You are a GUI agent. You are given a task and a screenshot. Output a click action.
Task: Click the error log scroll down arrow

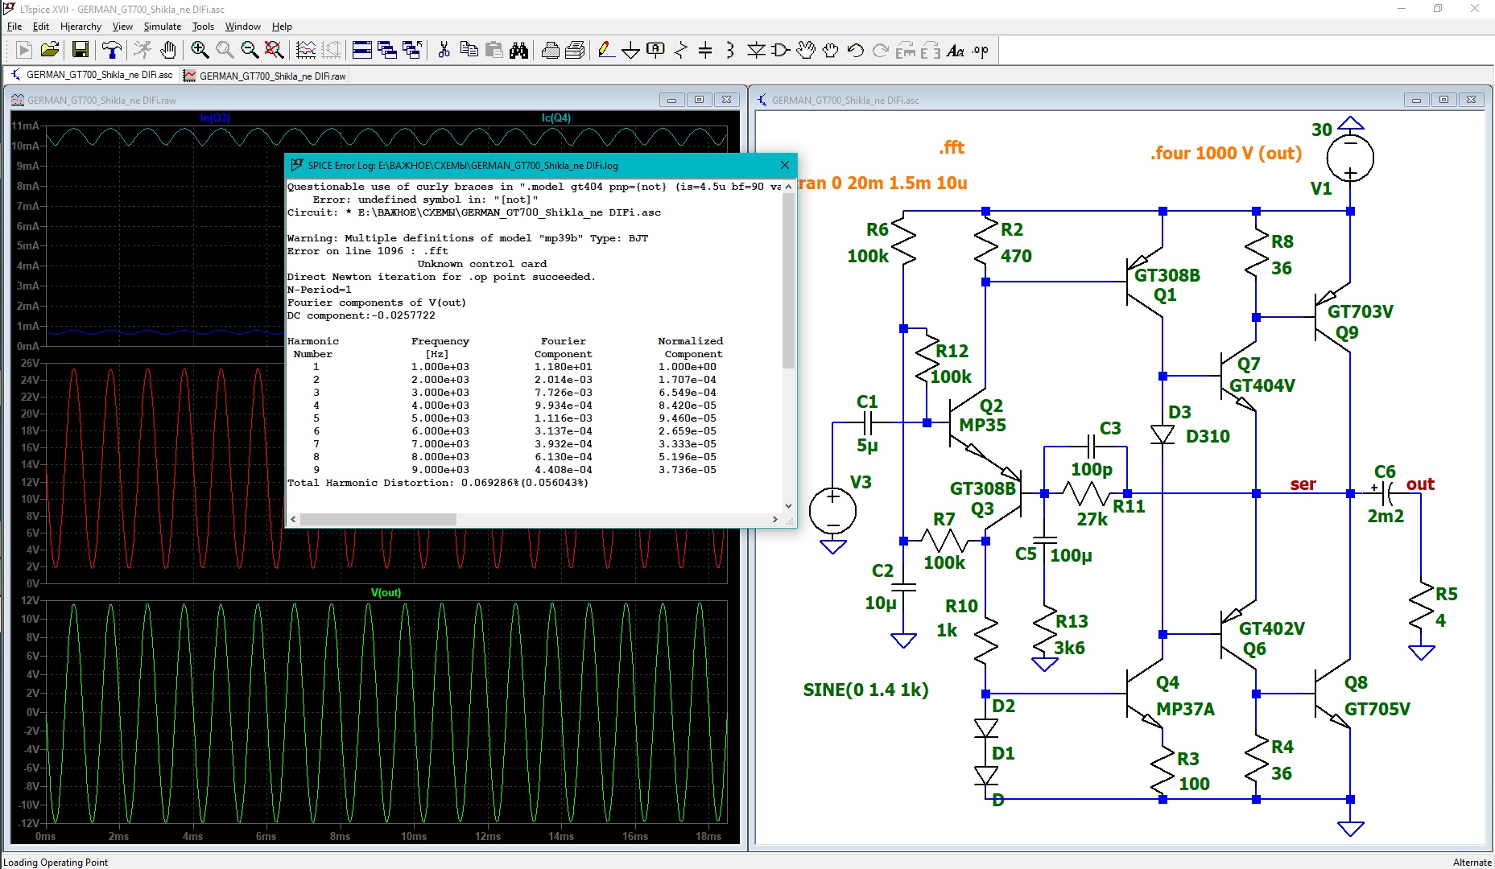click(x=788, y=506)
